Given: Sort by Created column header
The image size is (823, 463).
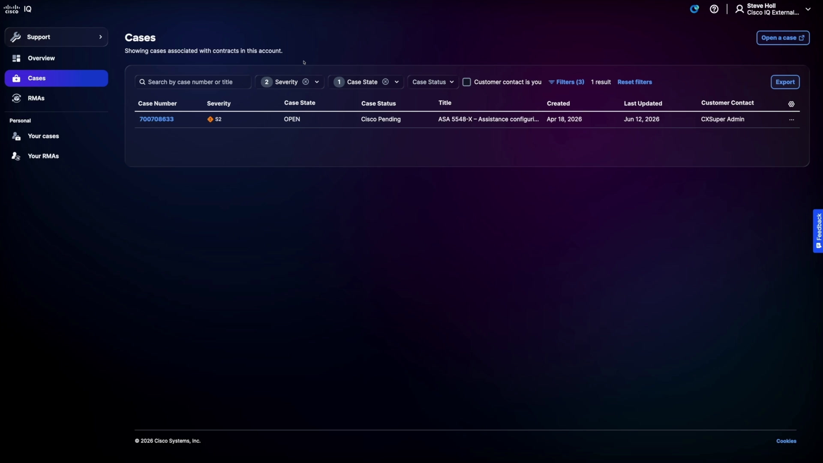Looking at the screenshot, I should coord(558,103).
